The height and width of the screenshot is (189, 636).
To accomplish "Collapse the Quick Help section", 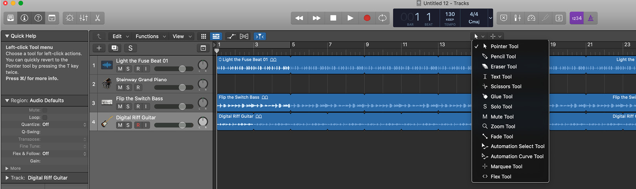I will pyautogui.click(x=7, y=36).
